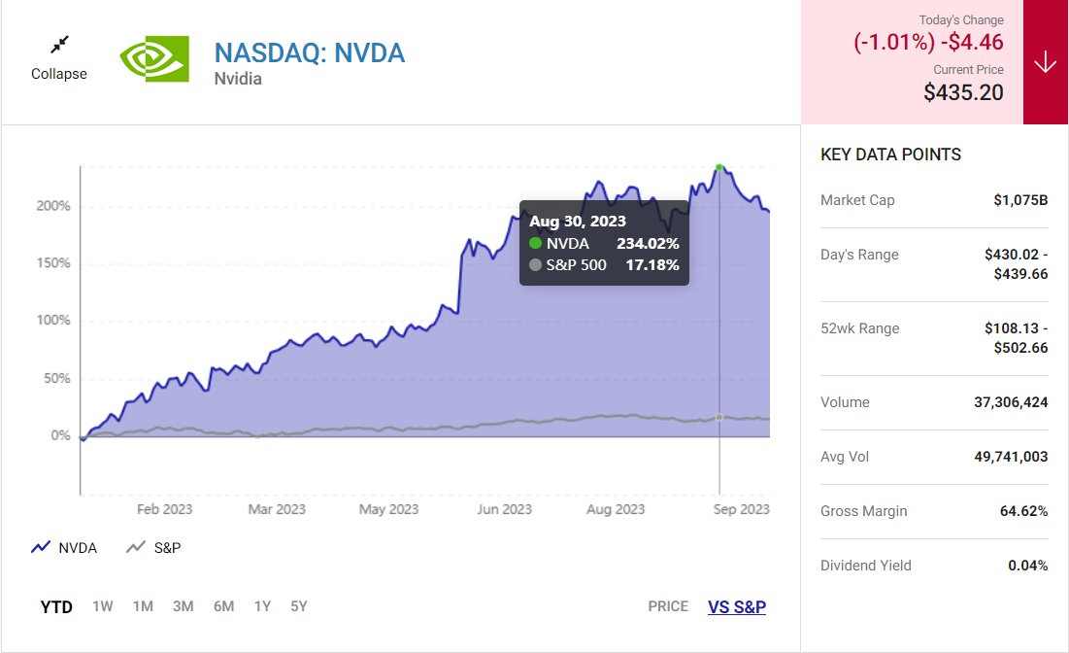Click the 200% y-axis label
The width and height of the screenshot is (1069, 653).
[x=53, y=205]
